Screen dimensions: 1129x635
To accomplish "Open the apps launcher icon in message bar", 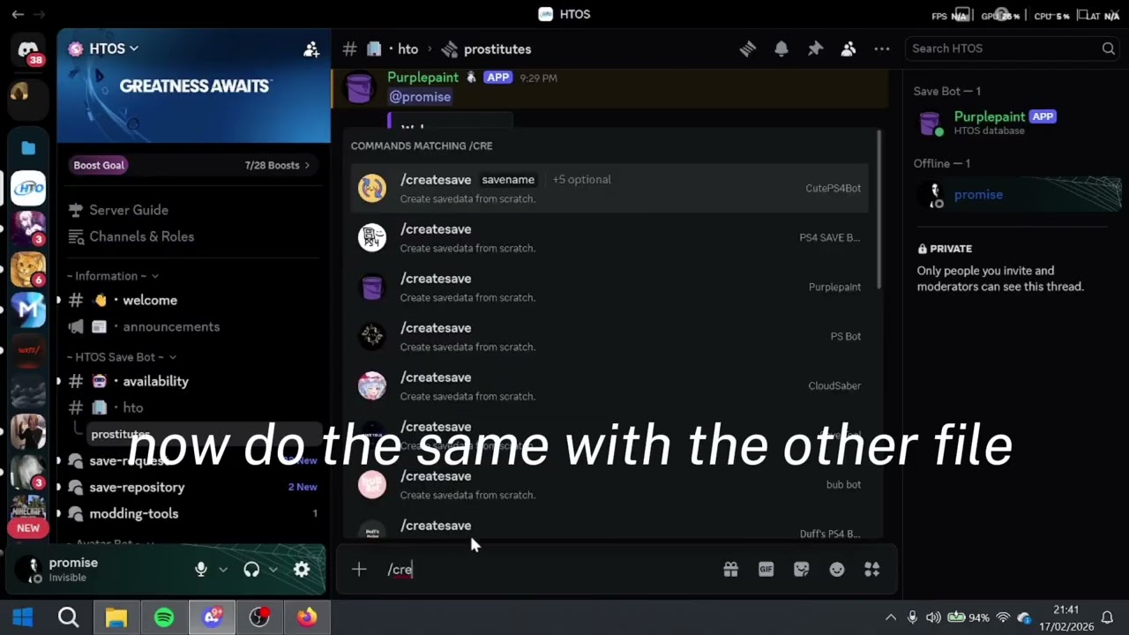I will [871, 570].
